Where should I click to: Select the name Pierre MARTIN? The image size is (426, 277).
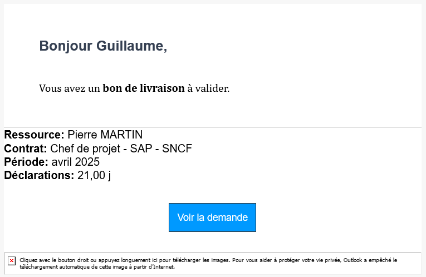pos(105,135)
